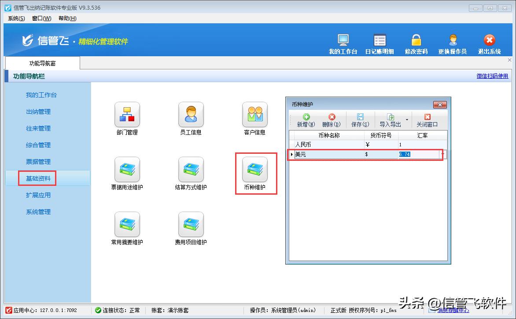Select 往来管理 in sidebar

(38, 128)
